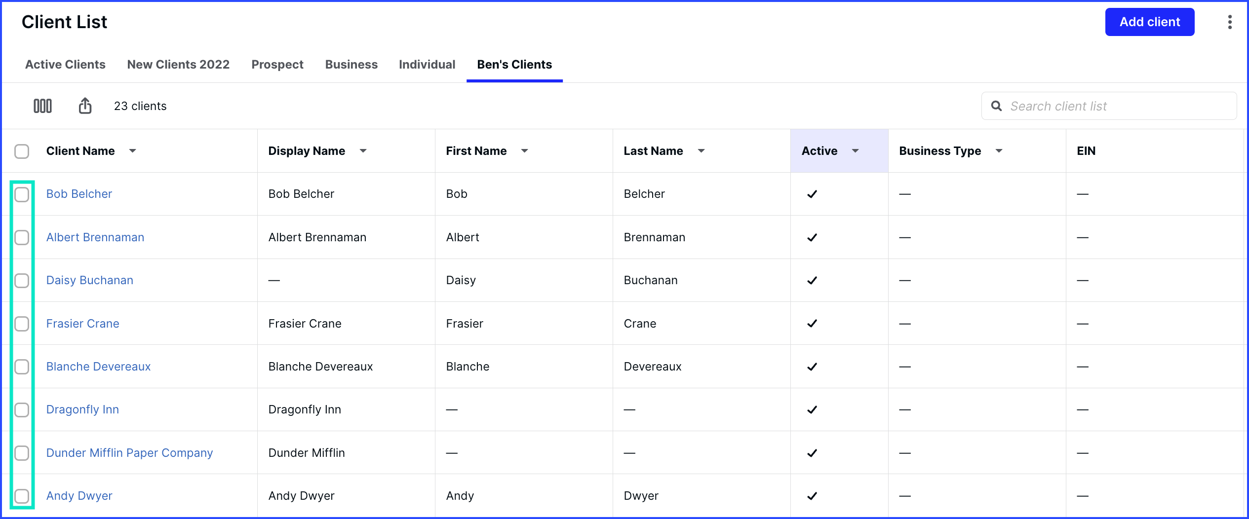The height and width of the screenshot is (519, 1249).
Task: Open the Frasier Crane client link
Action: click(83, 324)
